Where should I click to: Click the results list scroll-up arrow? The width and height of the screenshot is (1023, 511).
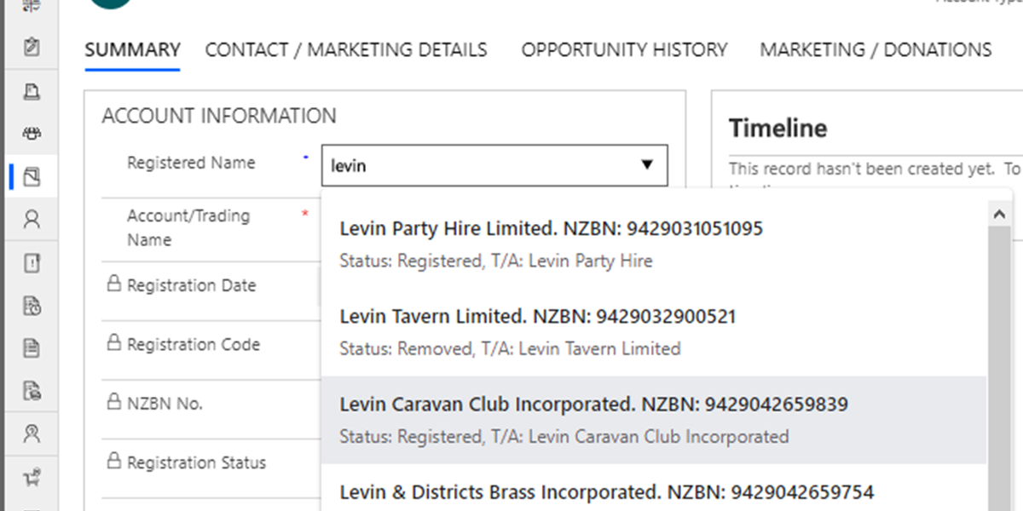click(999, 215)
